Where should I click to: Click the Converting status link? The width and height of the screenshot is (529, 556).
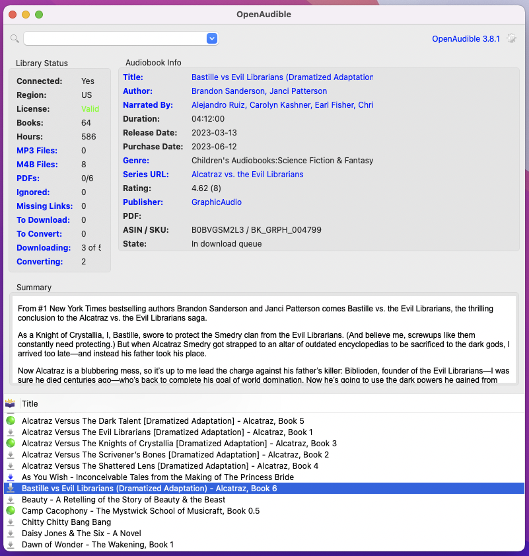[40, 261]
